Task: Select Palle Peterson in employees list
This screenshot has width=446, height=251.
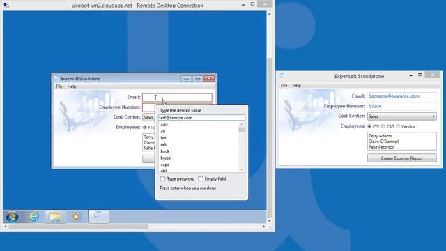Action: pyautogui.click(x=381, y=147)
